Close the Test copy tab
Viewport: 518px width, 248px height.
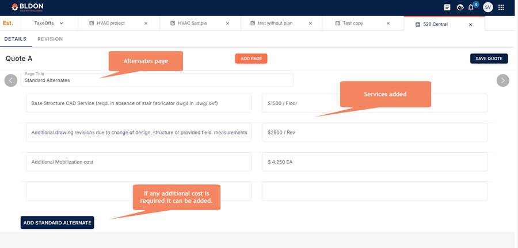(388, 24)
